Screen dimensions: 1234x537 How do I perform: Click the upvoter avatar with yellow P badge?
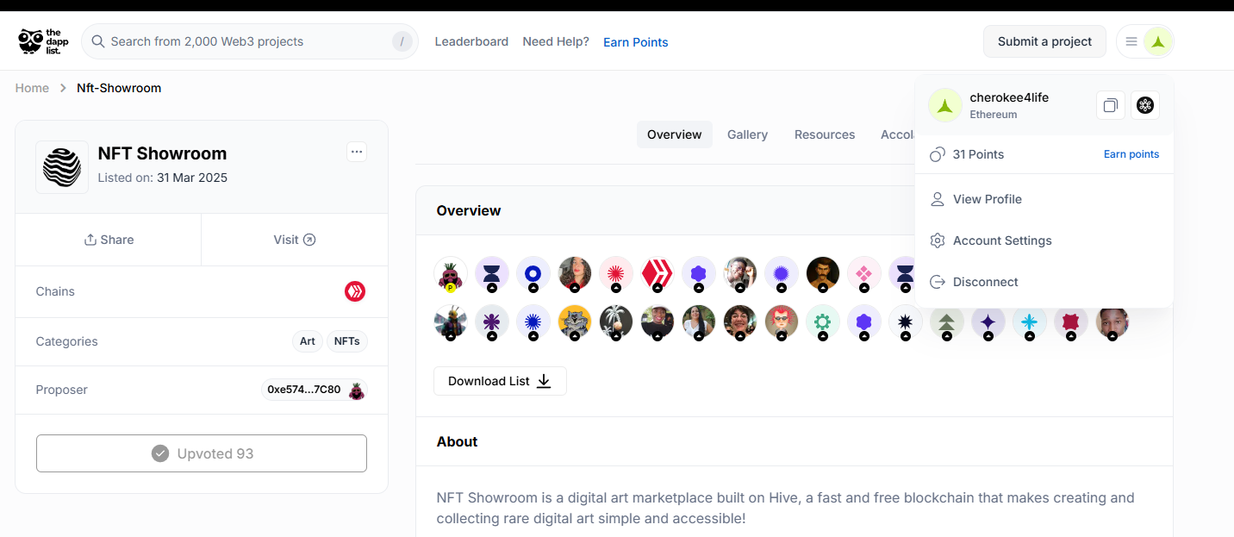click(x=450, y=274)
